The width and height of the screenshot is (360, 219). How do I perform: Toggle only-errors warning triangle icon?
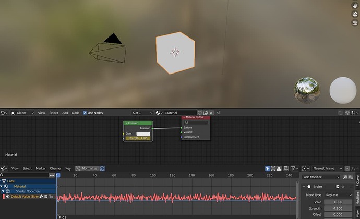279,168
